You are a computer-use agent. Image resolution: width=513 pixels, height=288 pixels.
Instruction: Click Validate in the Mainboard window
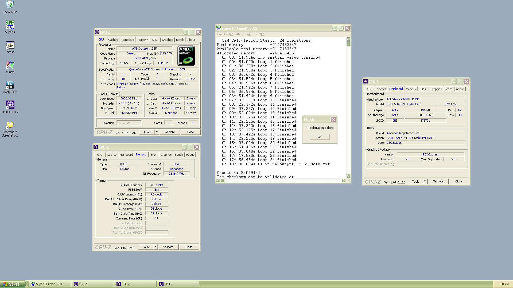tap(438, 181)
